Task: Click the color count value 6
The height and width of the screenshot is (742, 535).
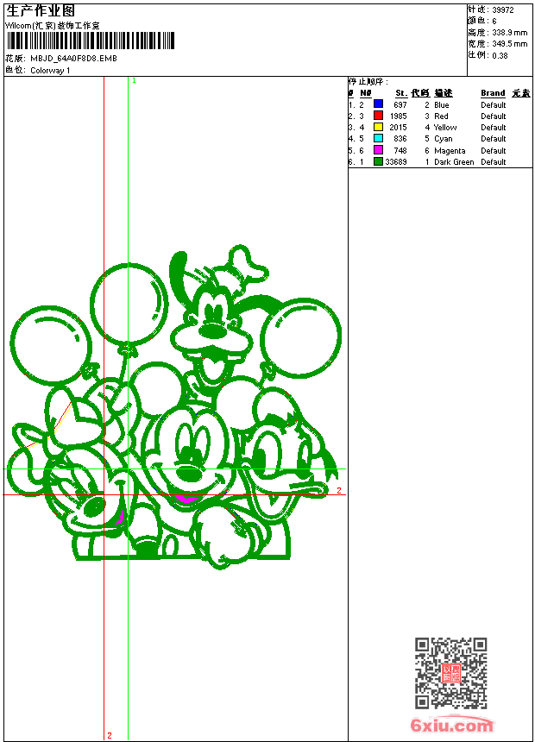Action: [x=494, y=22]
